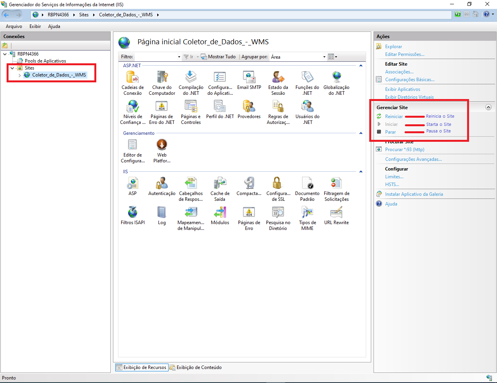This screenshot has width=497, height=383.
Task: Open Pesquisa no Diretório feature
Action: (278, 218)
